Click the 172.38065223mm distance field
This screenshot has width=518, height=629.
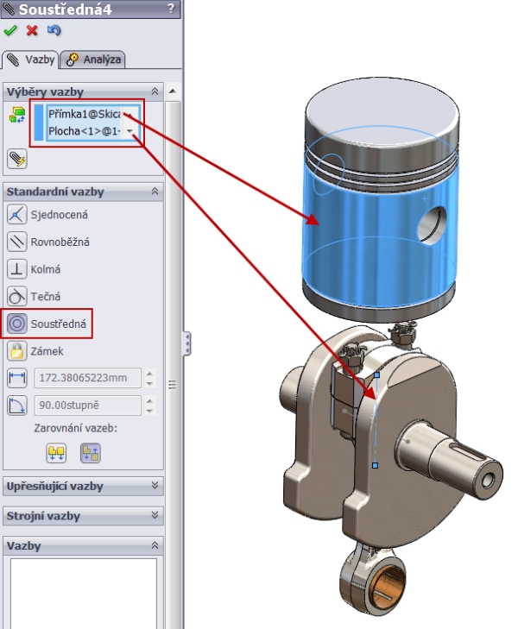(x=87, y=378)
